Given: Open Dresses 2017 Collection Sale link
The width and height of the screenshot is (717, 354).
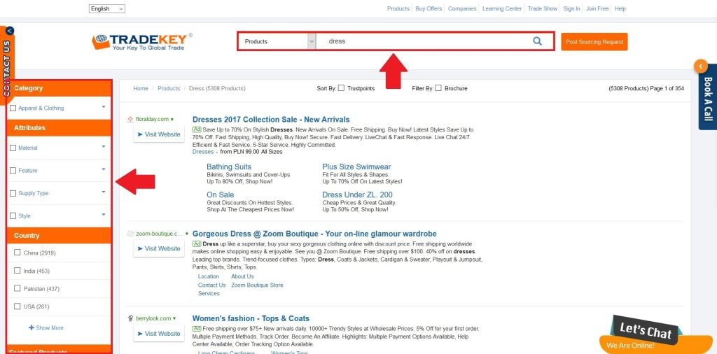Looking at the screenshot, I should point(271,120).
